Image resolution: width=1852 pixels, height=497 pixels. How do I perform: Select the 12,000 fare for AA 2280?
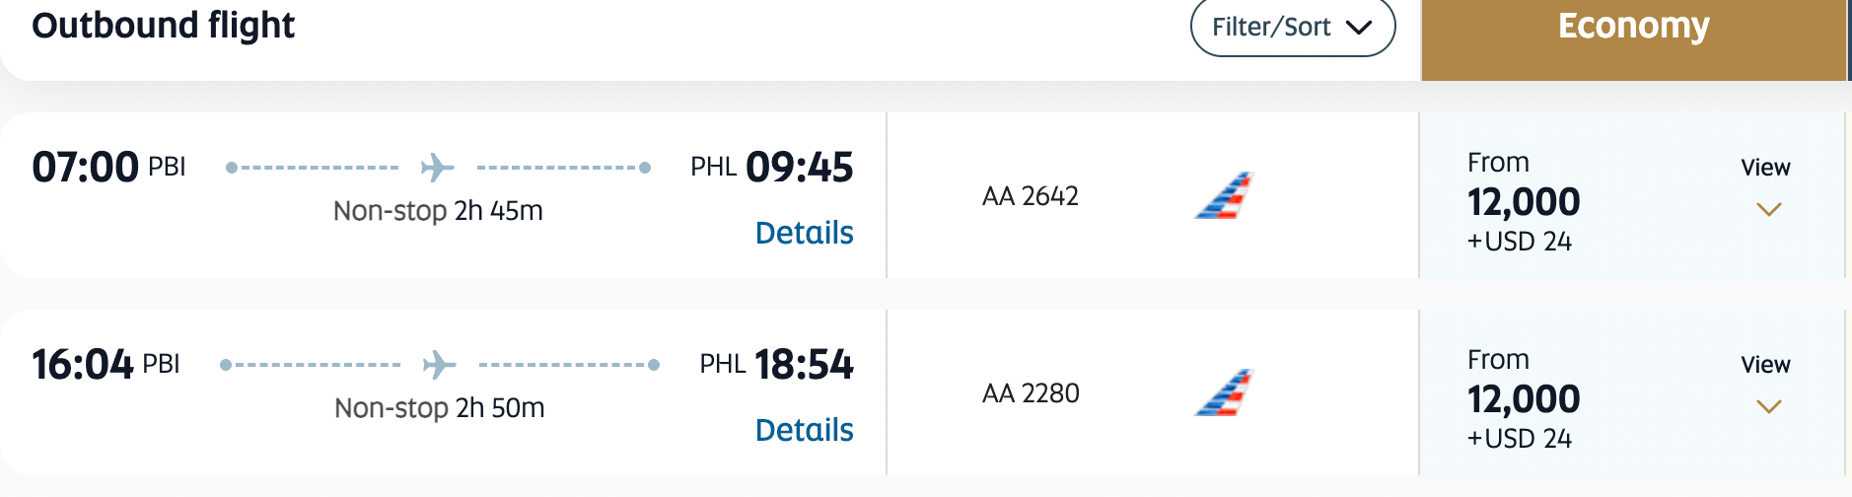click(1524, 399)
